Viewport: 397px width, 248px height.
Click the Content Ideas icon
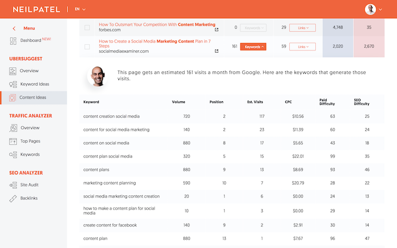click(x=12, y=98)
